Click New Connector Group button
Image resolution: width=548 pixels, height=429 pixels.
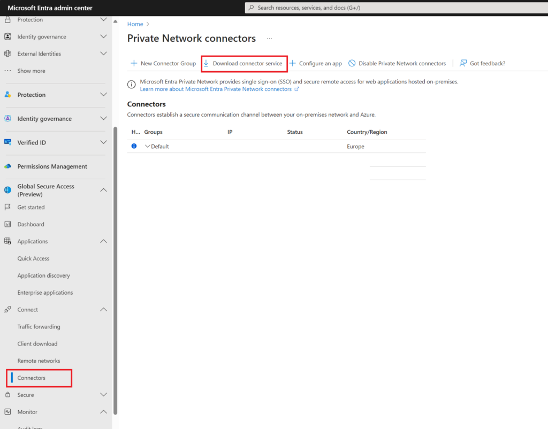point(163,63)
